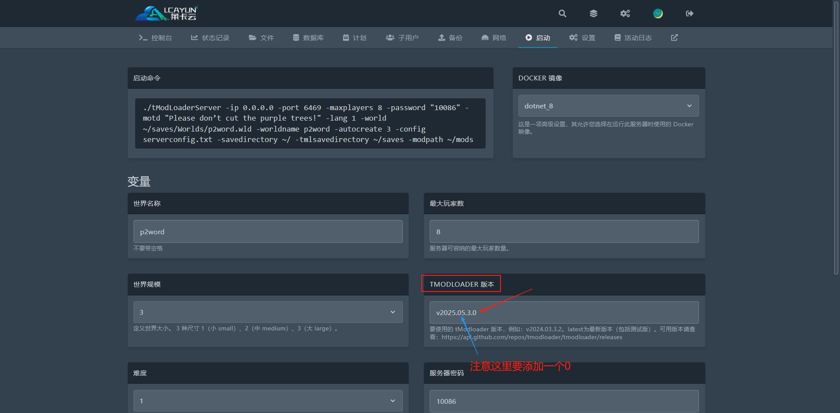Click the 变量 section heading
The image size is (840, 413).
pyautogui.click(x=139, y=181)
